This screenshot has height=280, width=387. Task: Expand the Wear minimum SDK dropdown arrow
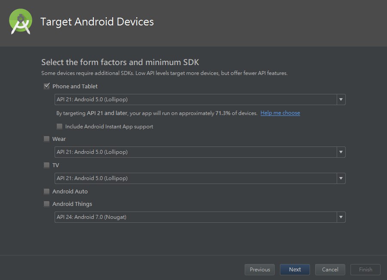pos(341,152)
